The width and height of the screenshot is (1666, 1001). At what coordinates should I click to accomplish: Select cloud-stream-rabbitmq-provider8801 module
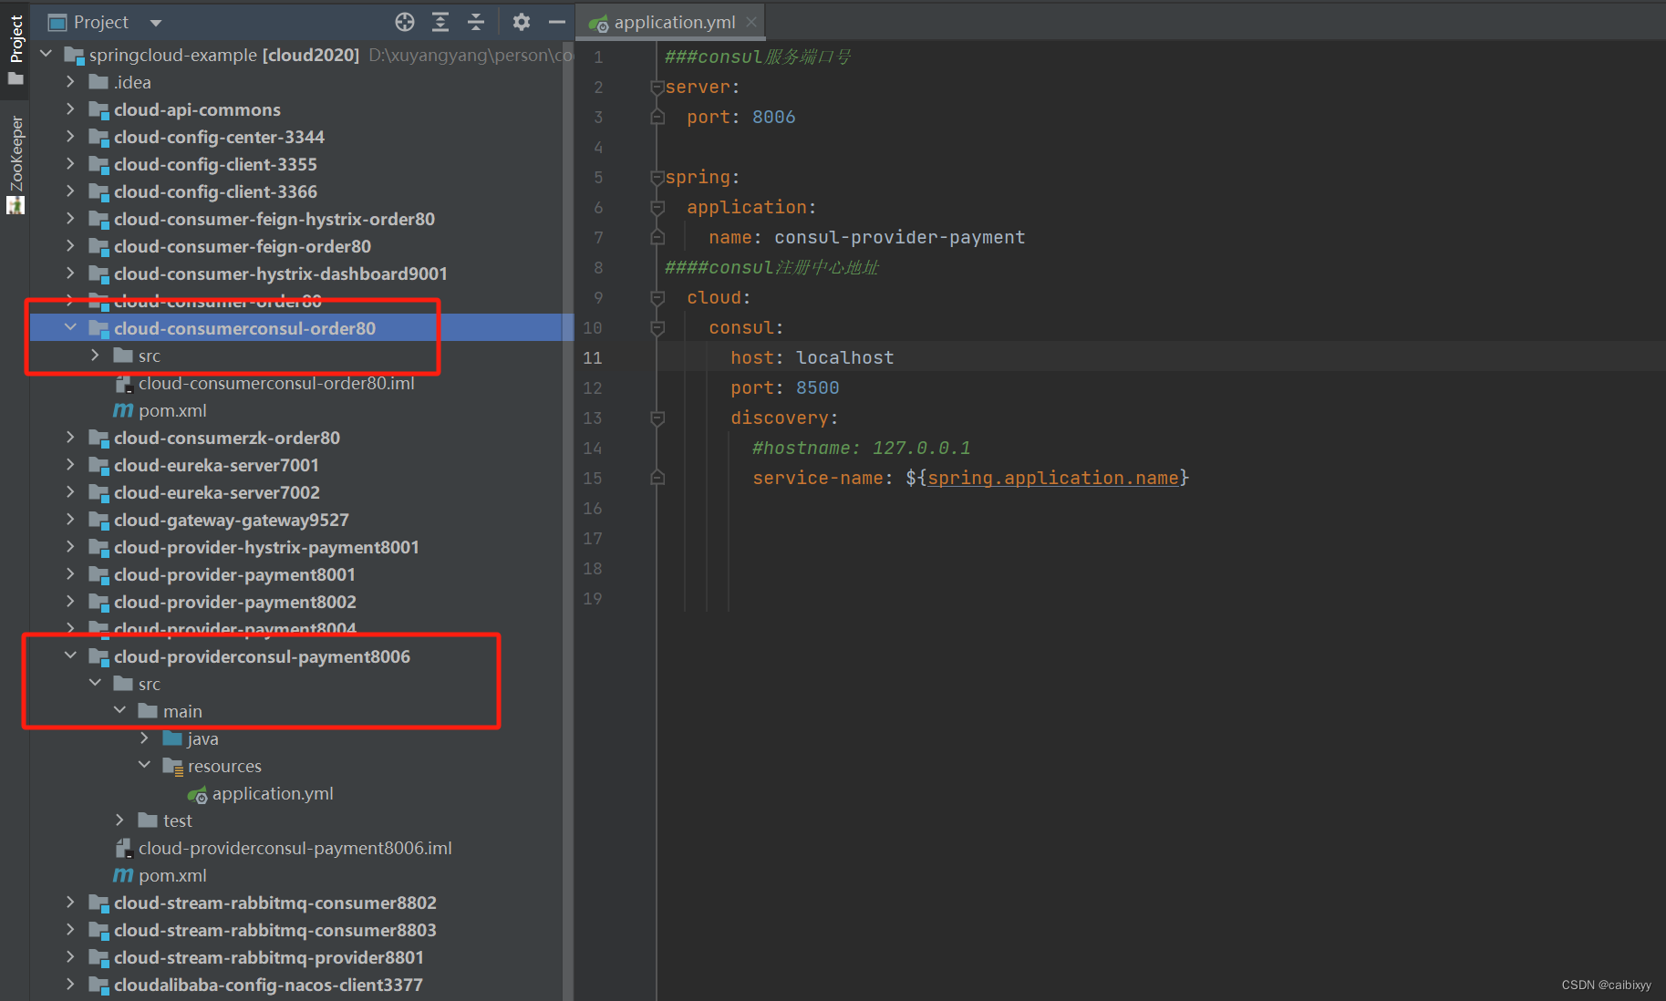(268, 957)
